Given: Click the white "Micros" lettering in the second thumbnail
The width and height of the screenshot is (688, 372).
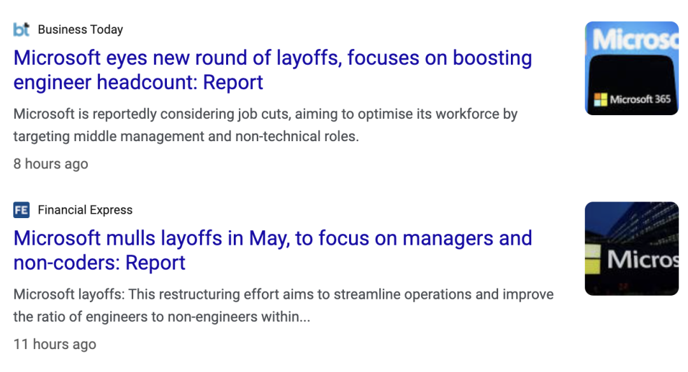Looking at the screenshot, I should tap(642, 259).
